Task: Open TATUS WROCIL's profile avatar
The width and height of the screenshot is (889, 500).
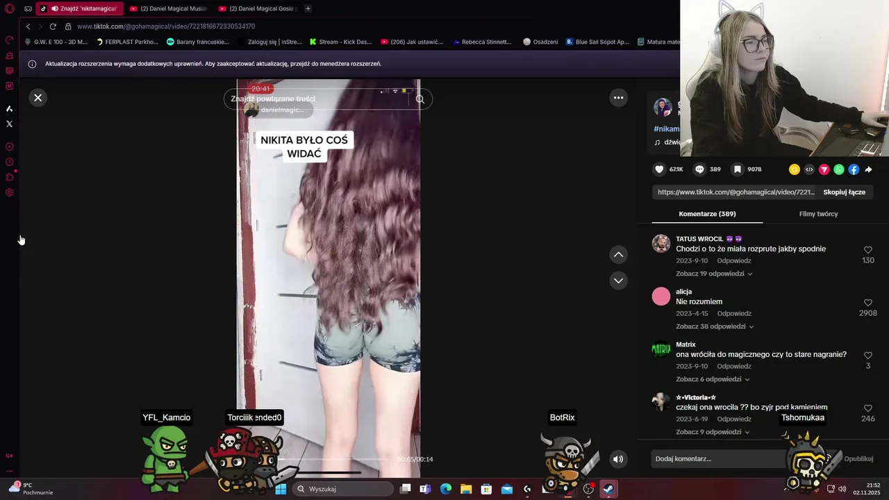Action: pos(661,244)
